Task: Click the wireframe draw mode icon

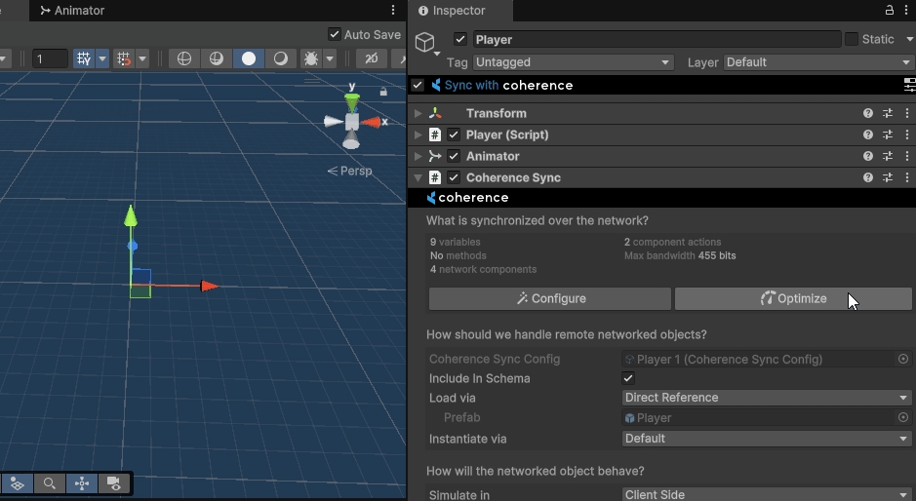Action: (183, 58)
